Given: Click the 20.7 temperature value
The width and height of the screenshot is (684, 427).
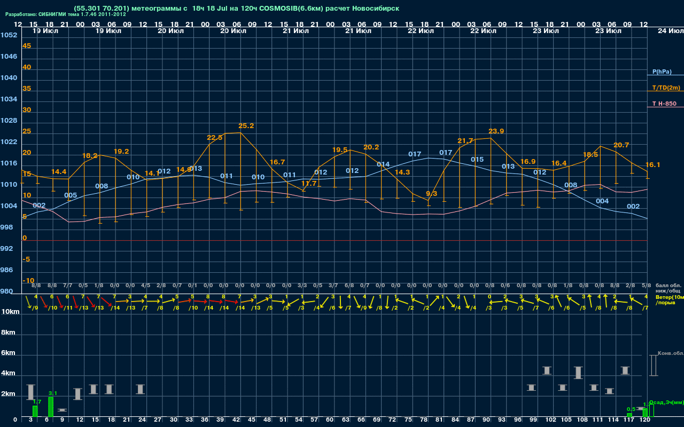Looking at the screenshot, I should click(x=621, y=145).
